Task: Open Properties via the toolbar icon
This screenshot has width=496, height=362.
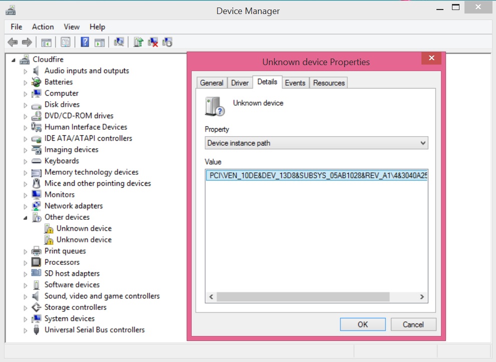Action: click(66, 43)
